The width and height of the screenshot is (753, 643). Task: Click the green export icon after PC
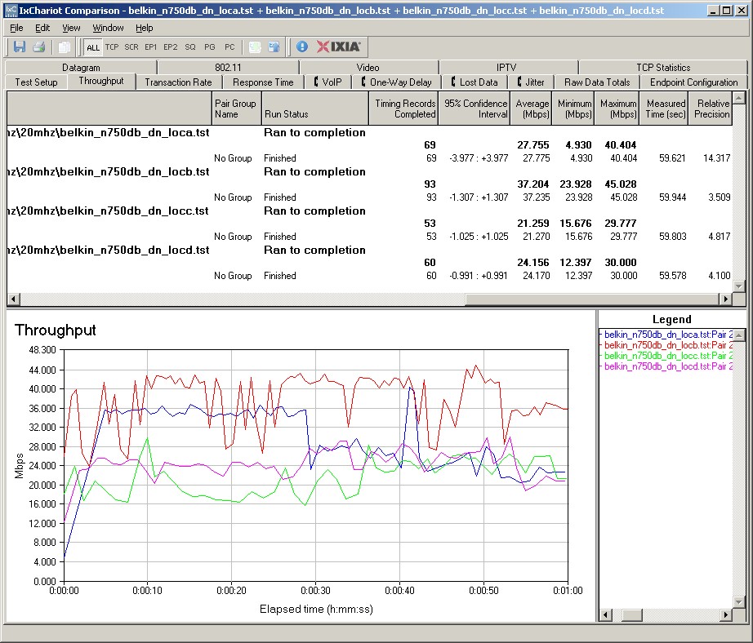pyautogui.click(x=255, y=47)
